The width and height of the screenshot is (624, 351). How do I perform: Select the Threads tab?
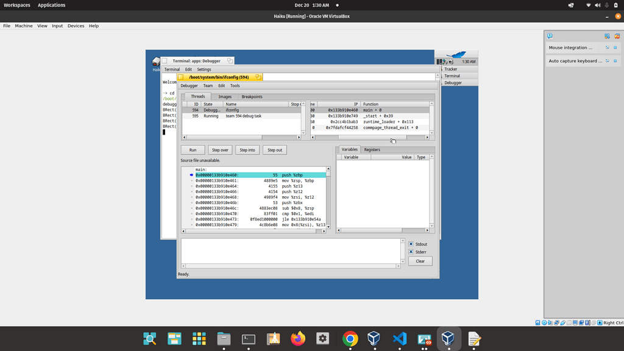tap(198, 96)
